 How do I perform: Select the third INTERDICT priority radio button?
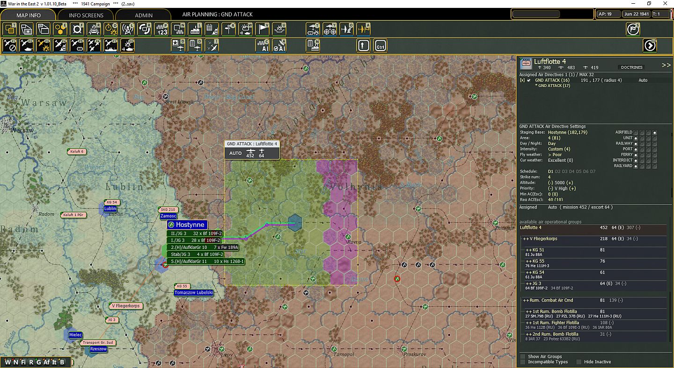[649, 160]
